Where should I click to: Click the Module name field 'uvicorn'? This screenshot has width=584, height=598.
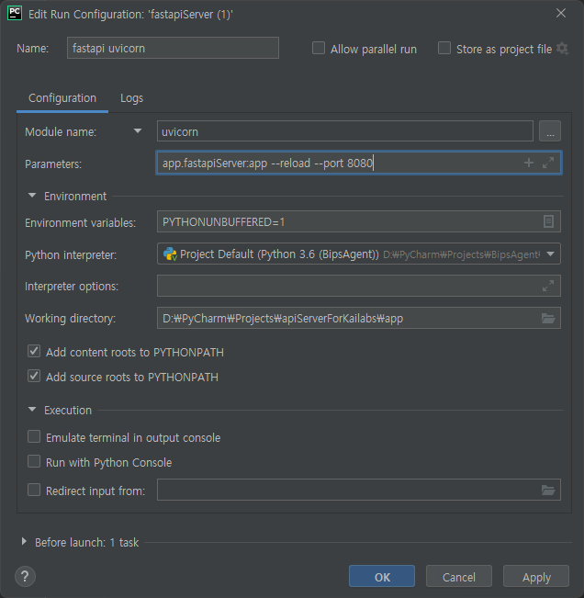[x=345, y=131]
